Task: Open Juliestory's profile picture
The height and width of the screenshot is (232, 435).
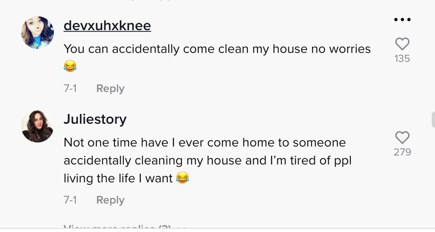Action: (x=37, y=126)
